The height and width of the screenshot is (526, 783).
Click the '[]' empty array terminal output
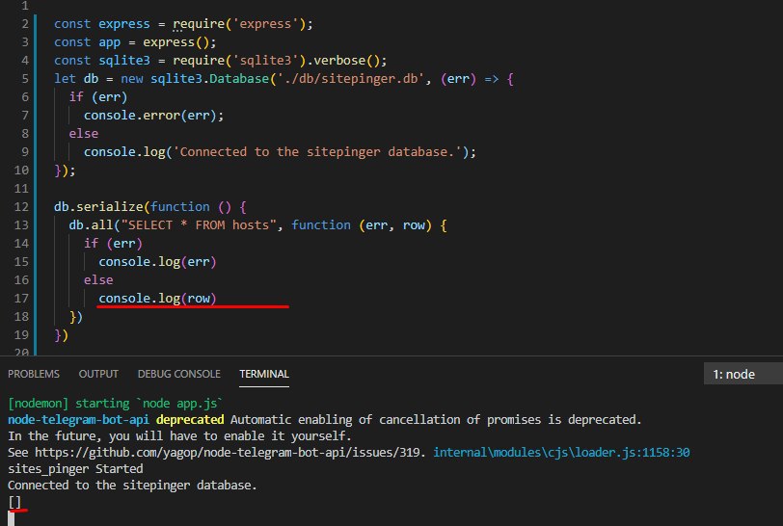pos(14,502)
